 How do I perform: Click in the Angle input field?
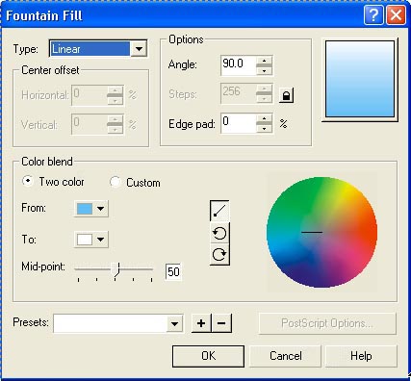(x=239, y=65)
